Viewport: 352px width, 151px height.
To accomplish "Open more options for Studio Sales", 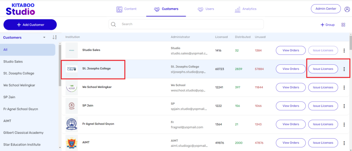I will point(344,51).
